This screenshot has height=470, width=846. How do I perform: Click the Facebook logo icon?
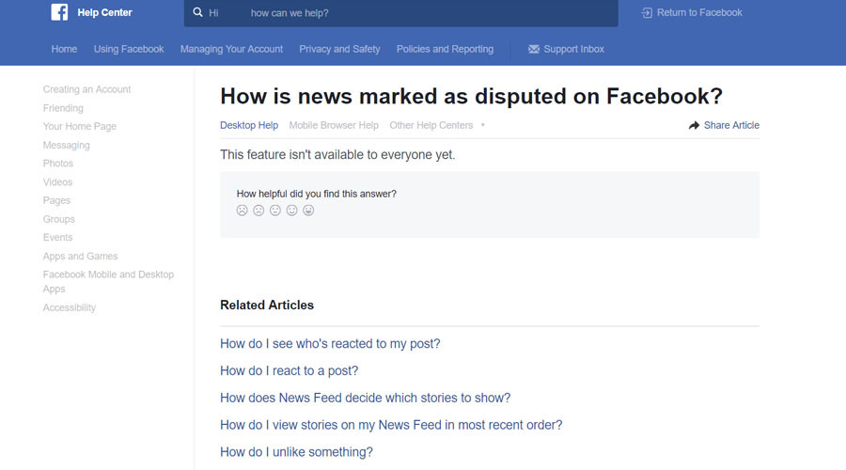point(59,12)
